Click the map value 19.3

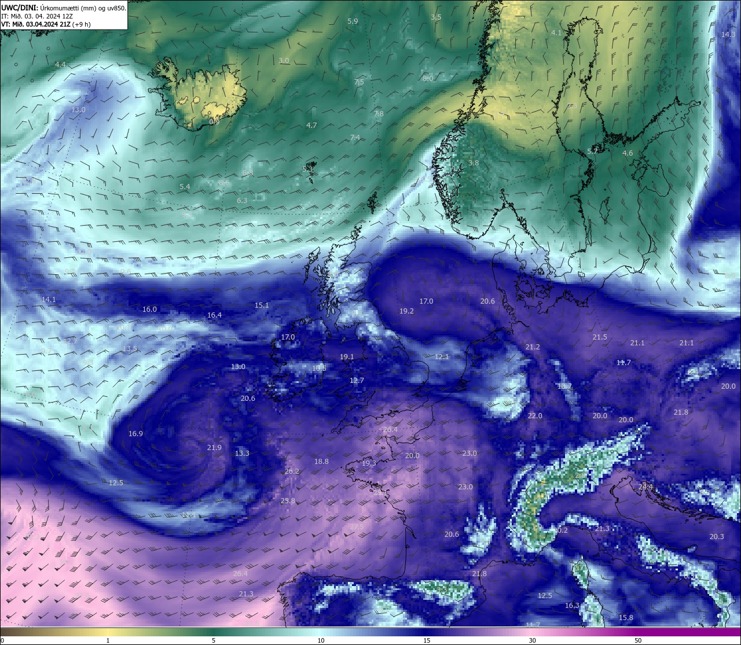[x=369, y=463]
